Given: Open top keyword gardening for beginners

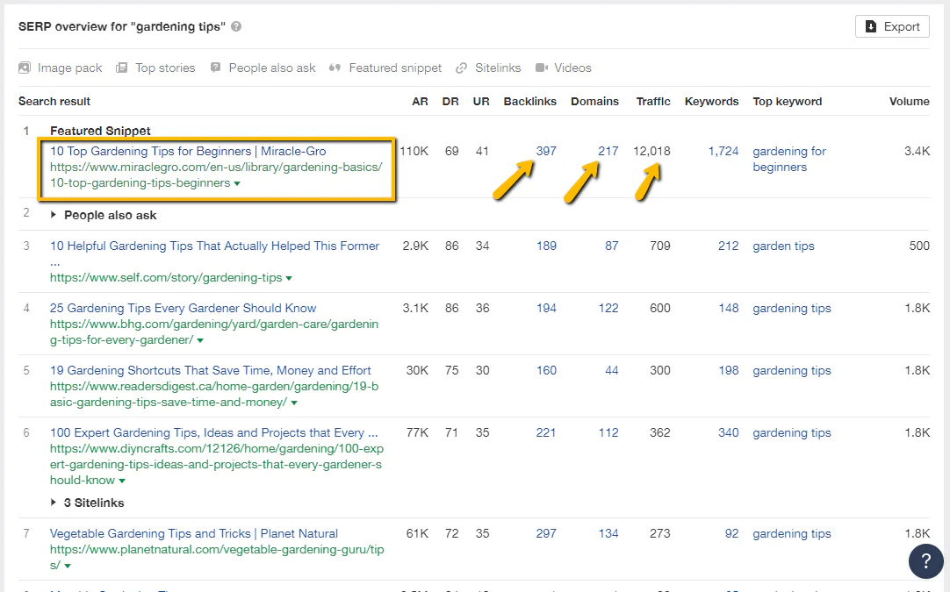Looking at the screenshot, I should (788, 159).
